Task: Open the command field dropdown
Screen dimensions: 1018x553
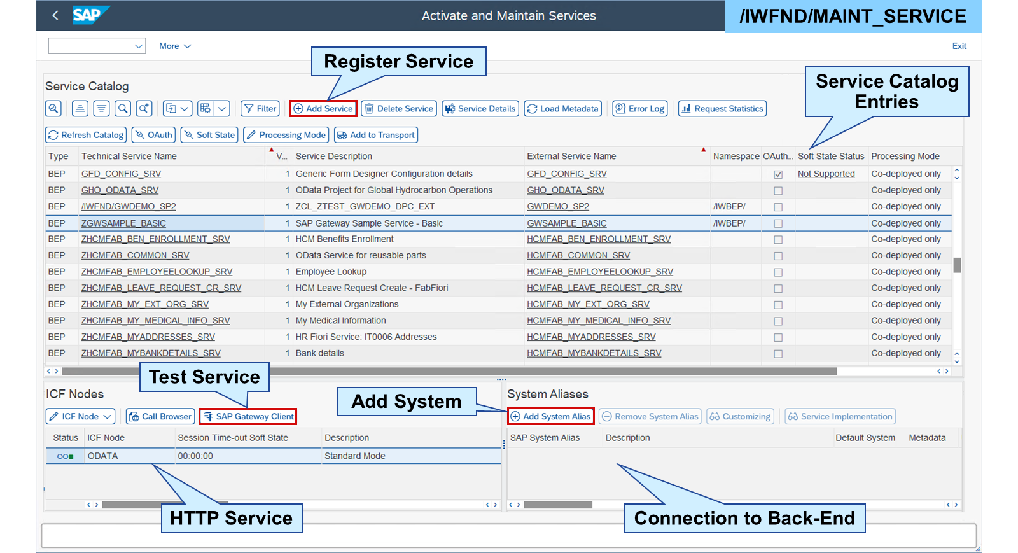Action: pyautogui.click(x=138, y=46)
